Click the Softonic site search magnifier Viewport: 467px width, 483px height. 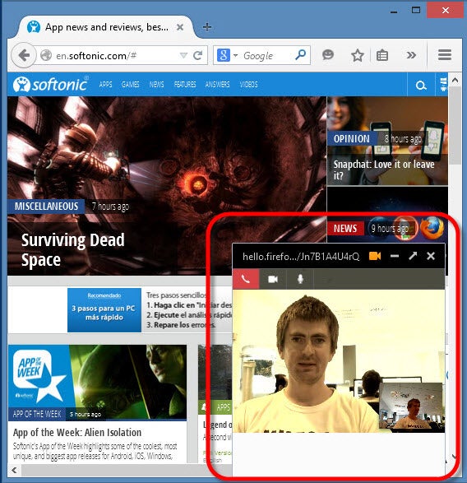click(421, 85)
